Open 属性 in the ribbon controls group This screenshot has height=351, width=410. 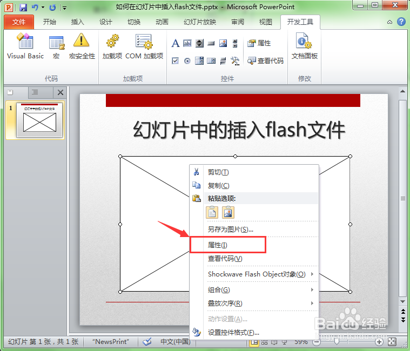pyautogui.click(x=259, y=43)
